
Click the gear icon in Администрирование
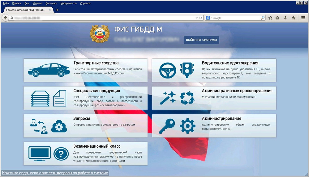(x=187, y=126)
